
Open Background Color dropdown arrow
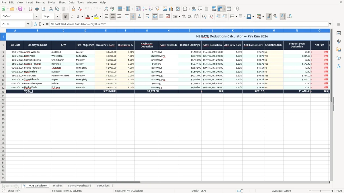100,17
